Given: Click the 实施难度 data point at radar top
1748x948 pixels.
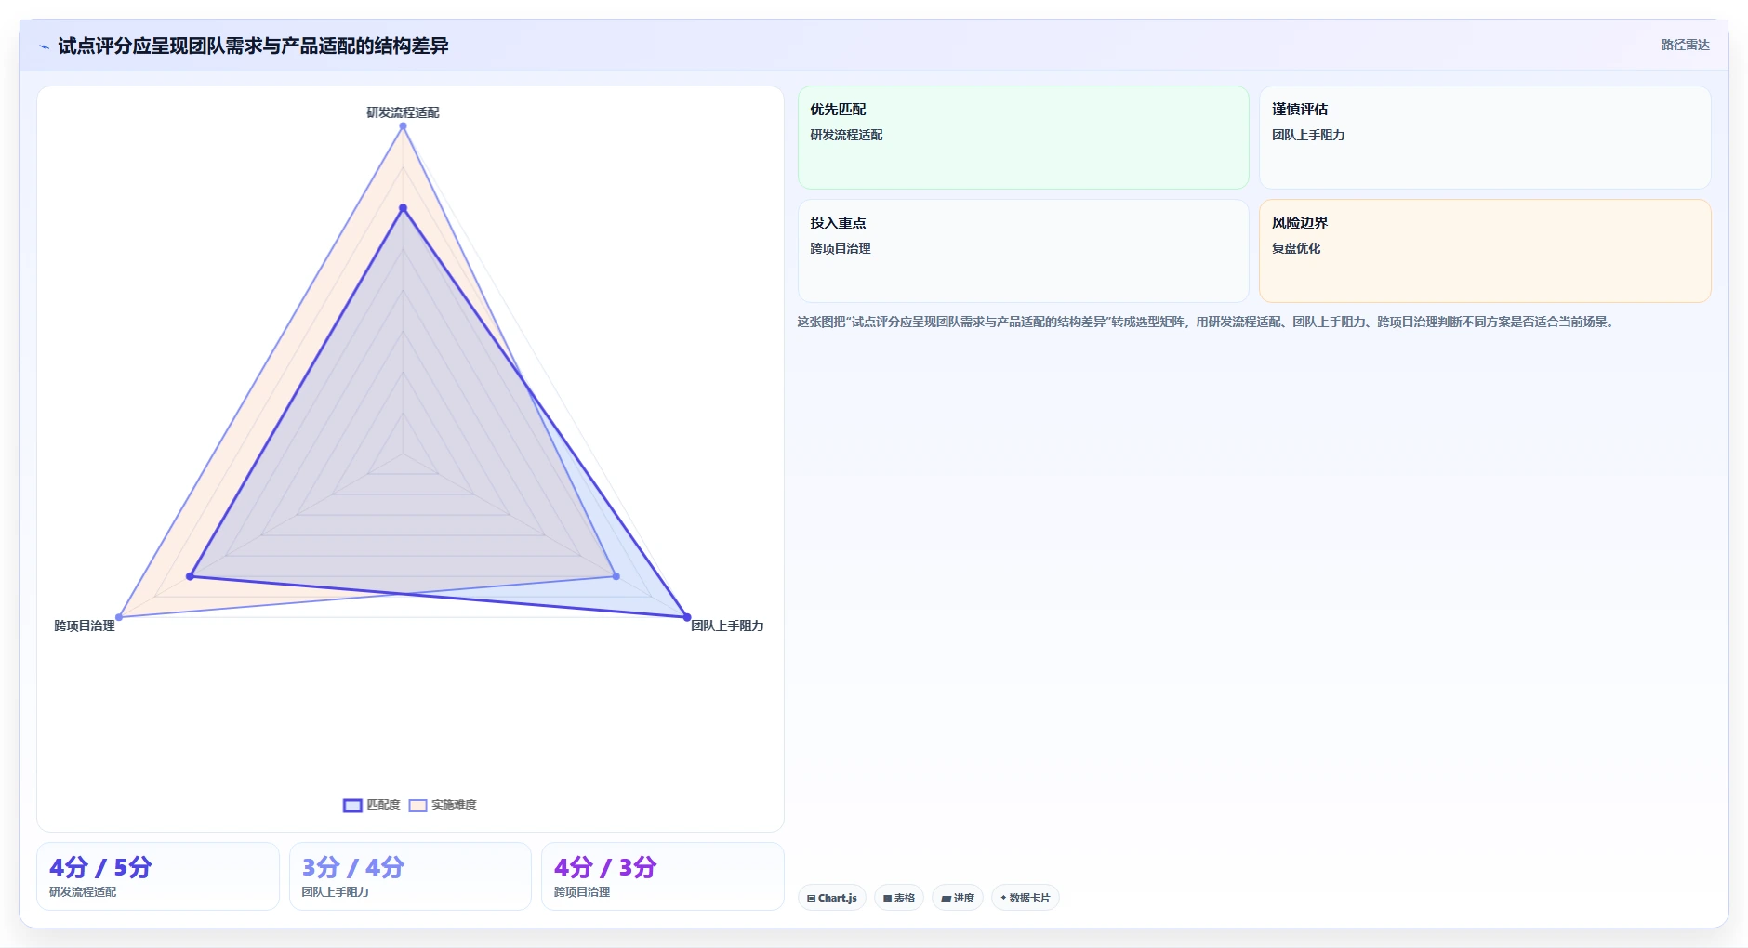Looking at the screenshot, I should pos(403,126).
